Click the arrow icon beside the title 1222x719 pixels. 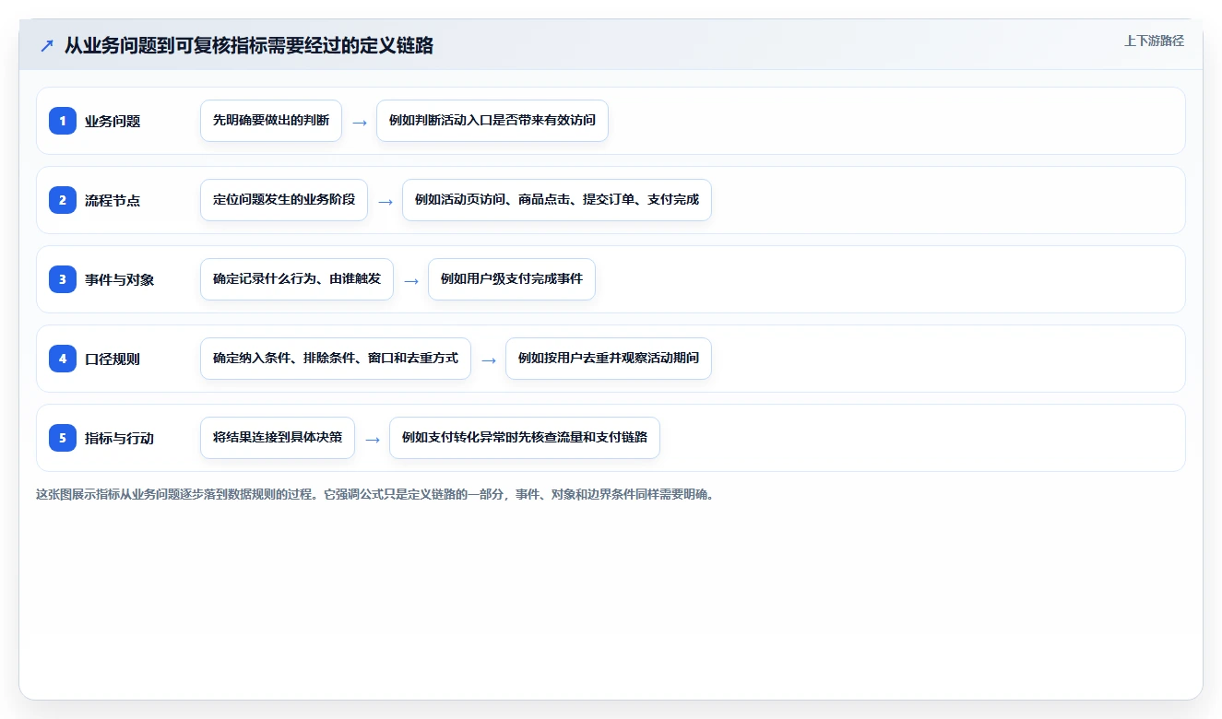(46, 45)
